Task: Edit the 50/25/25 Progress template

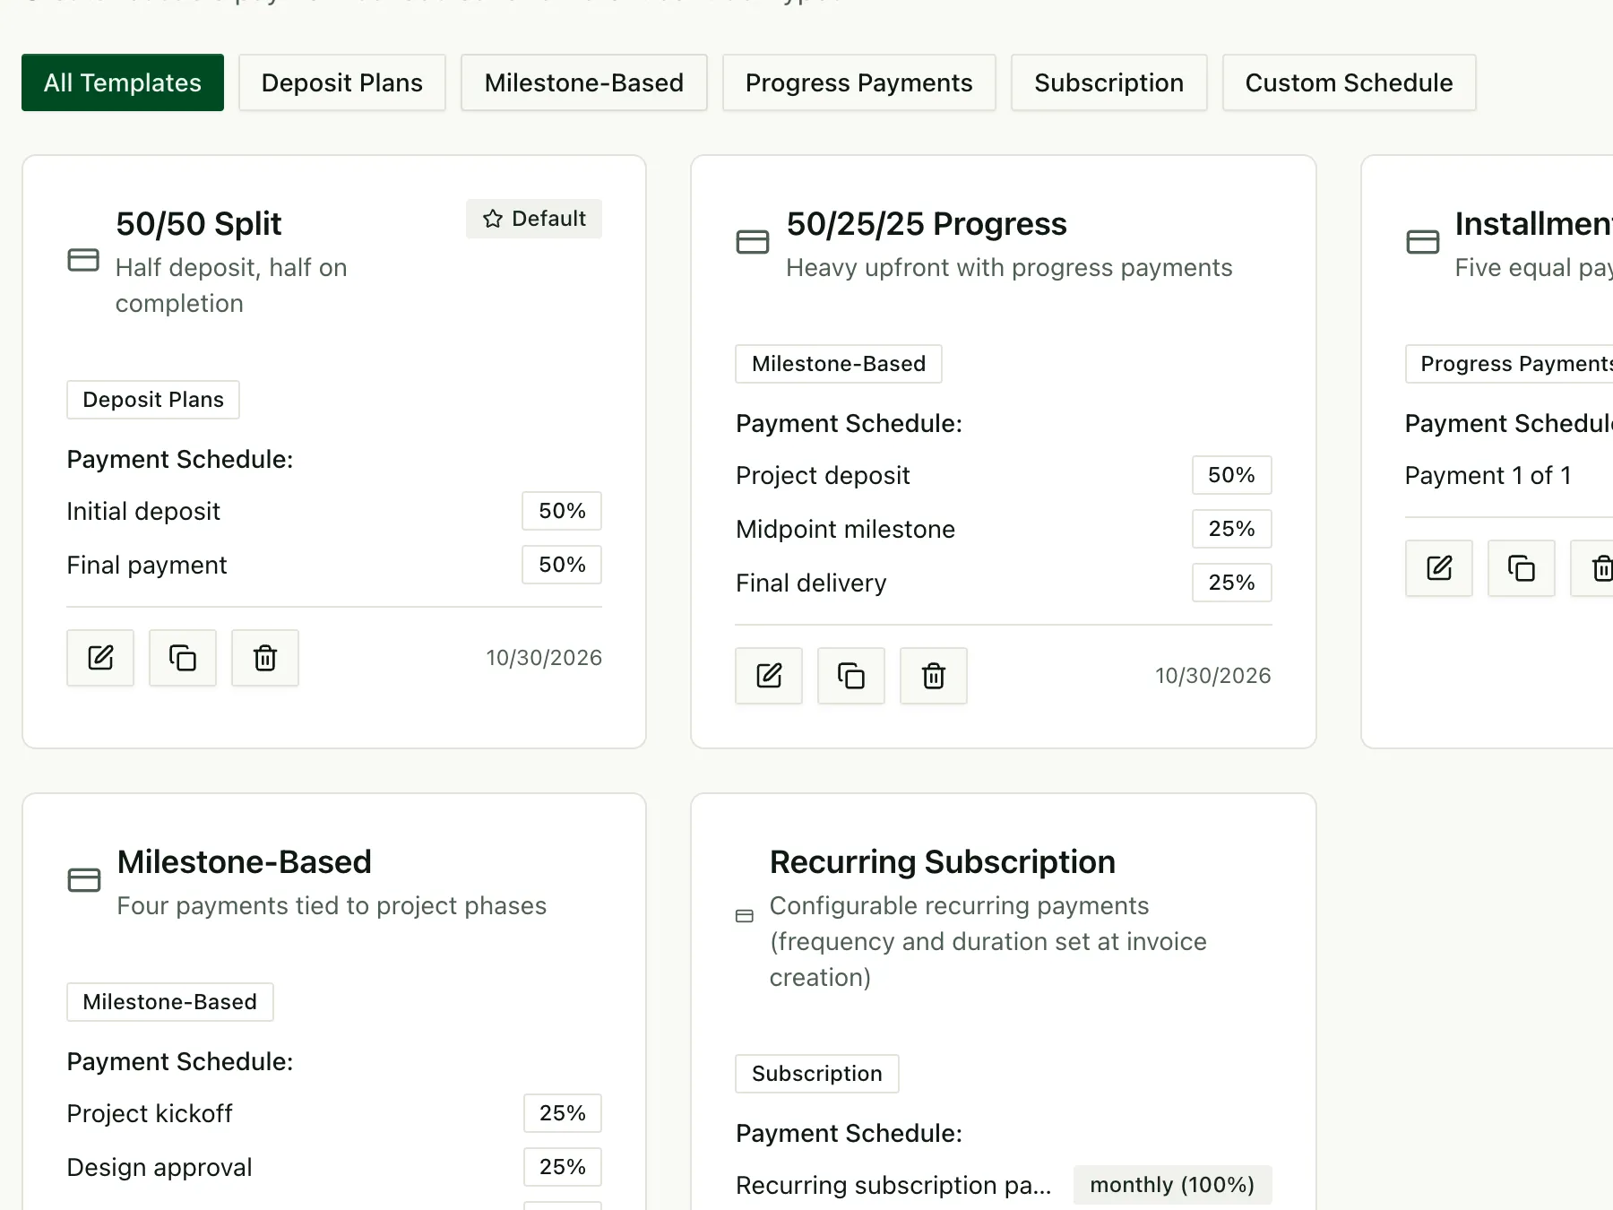Action: (x=769, y=676)
